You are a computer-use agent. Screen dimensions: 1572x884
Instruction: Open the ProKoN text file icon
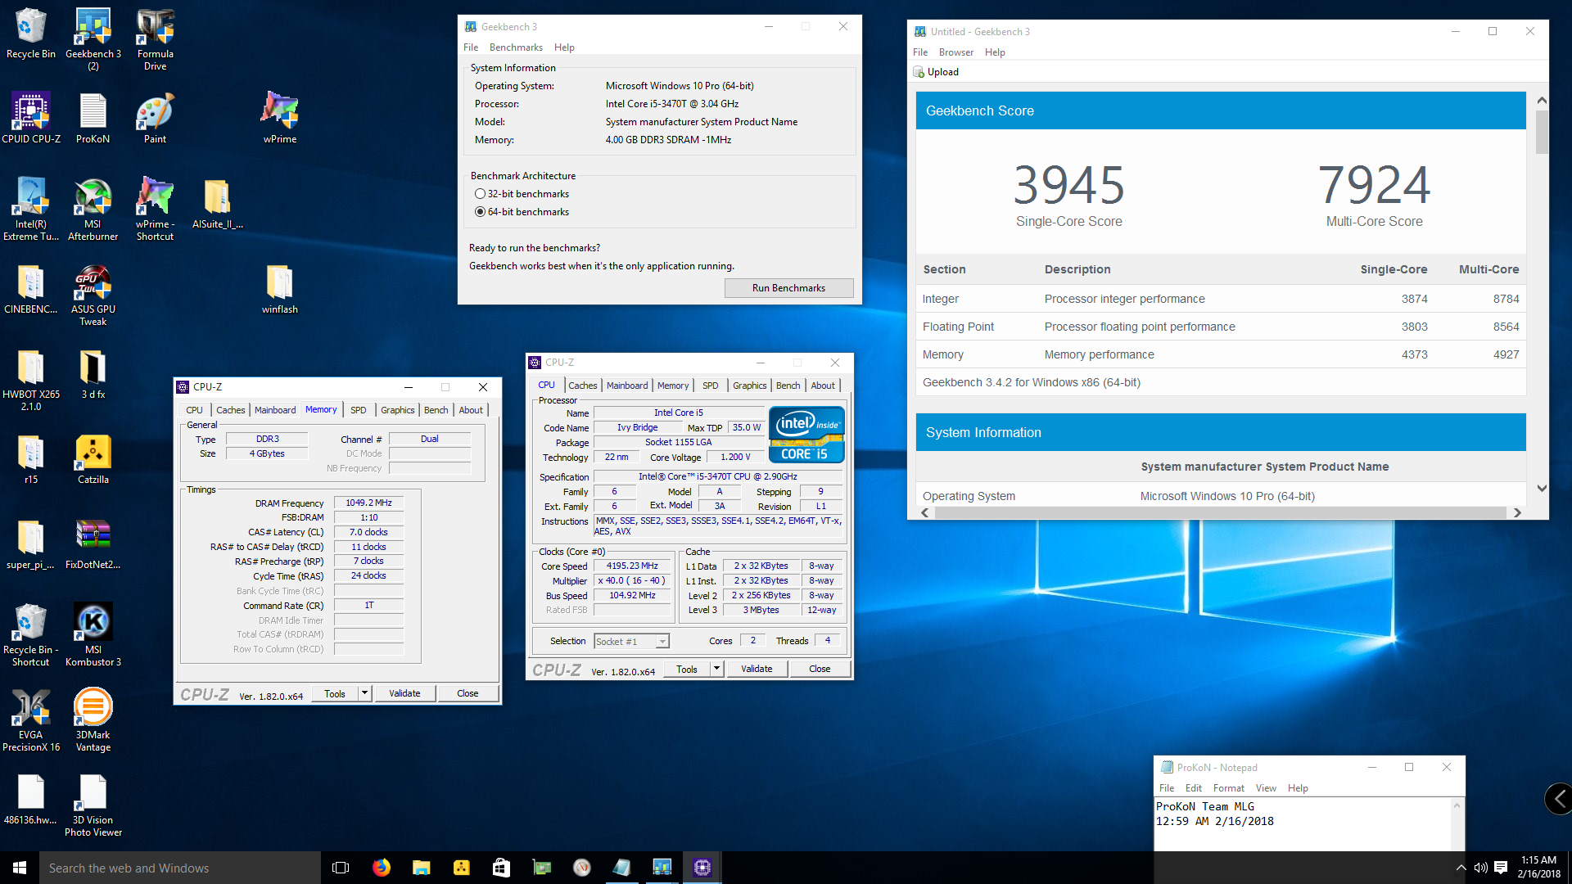pyautogui.click(x=93, y=118)
